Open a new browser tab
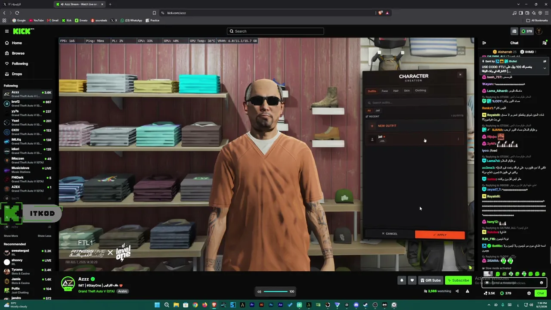 point(110,4)
